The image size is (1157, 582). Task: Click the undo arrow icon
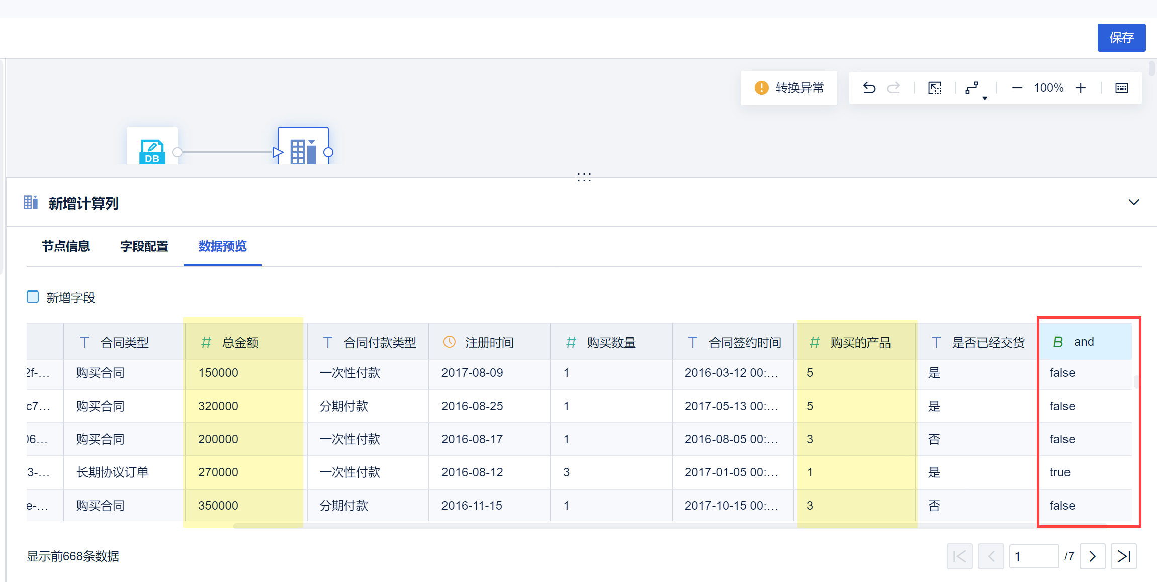point(869,88)
